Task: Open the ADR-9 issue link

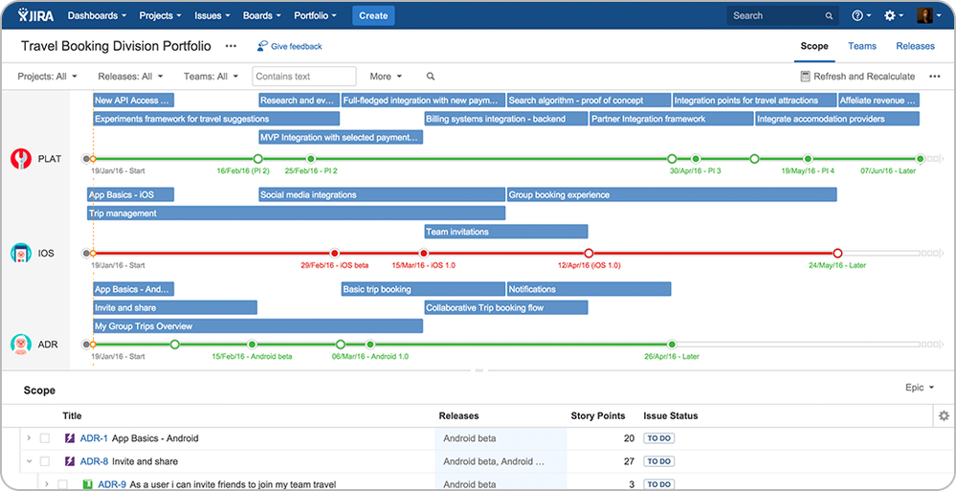Action: 112,484
